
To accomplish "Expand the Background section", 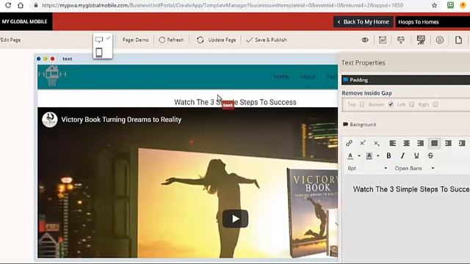I will (359, 125).
